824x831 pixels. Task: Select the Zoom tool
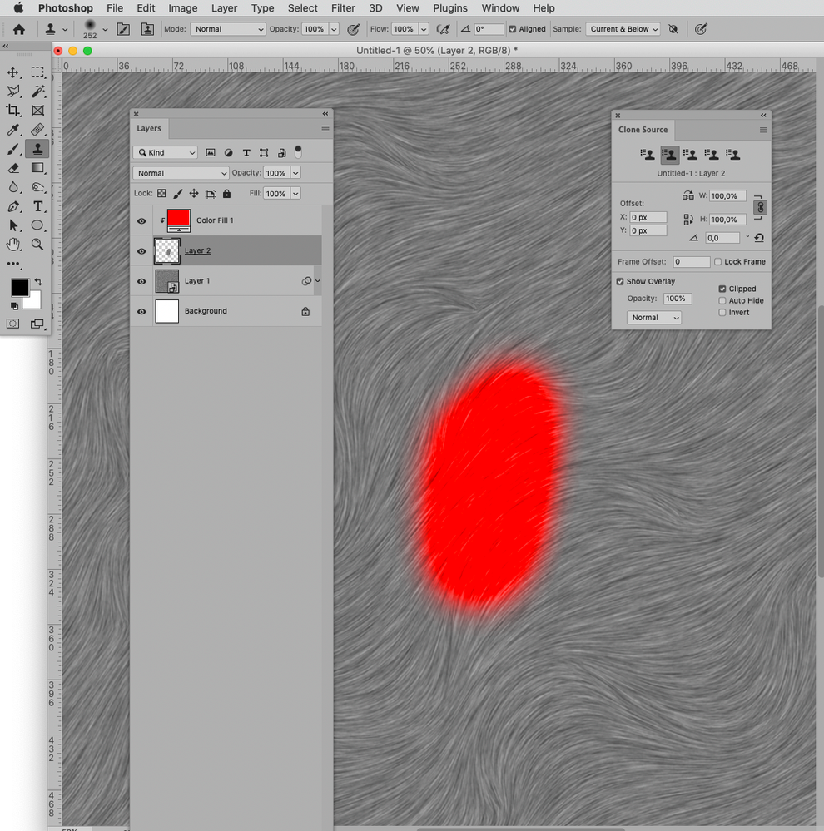37,245
